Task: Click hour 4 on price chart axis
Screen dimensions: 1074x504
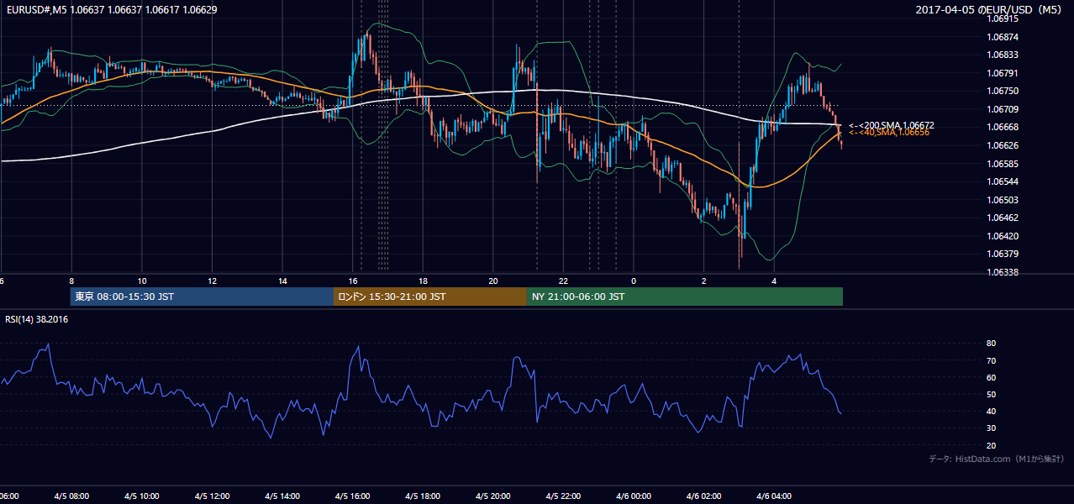Action: click(775, 281)
